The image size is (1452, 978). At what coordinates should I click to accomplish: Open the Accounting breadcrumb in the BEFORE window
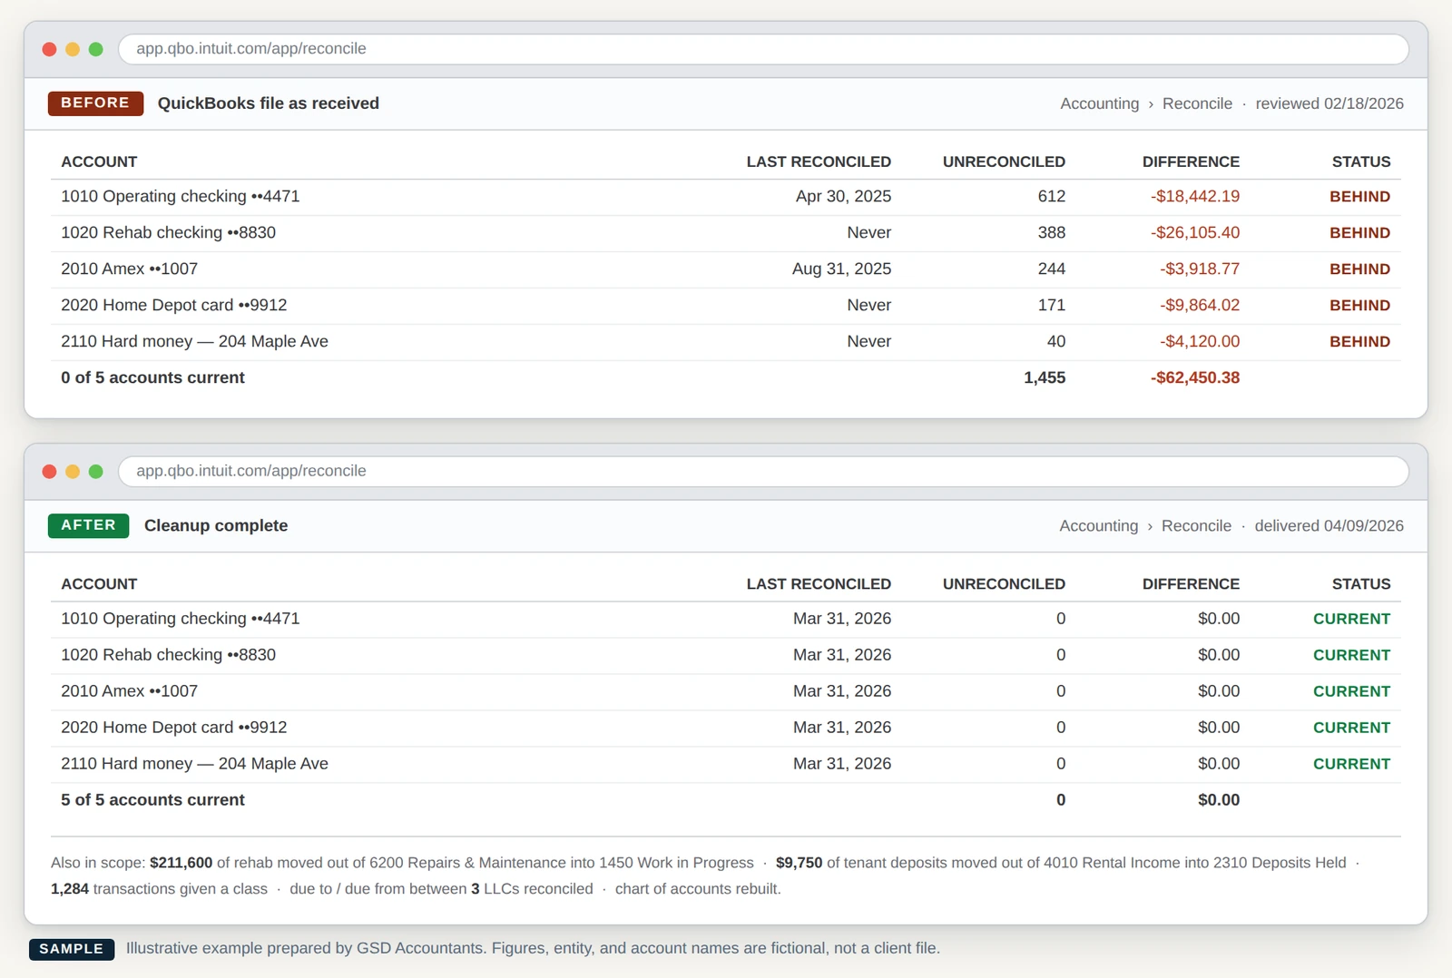click(x=1099, y=103)
